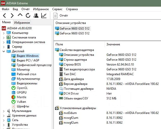This screenshot has width=161, height=129.
Task: Click the GPGPU blue stack icon
Action: 14,93
